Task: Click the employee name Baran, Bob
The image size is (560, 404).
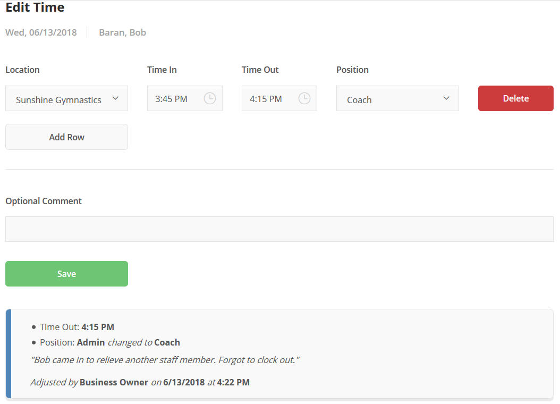Action: click(x=123, y=32)
